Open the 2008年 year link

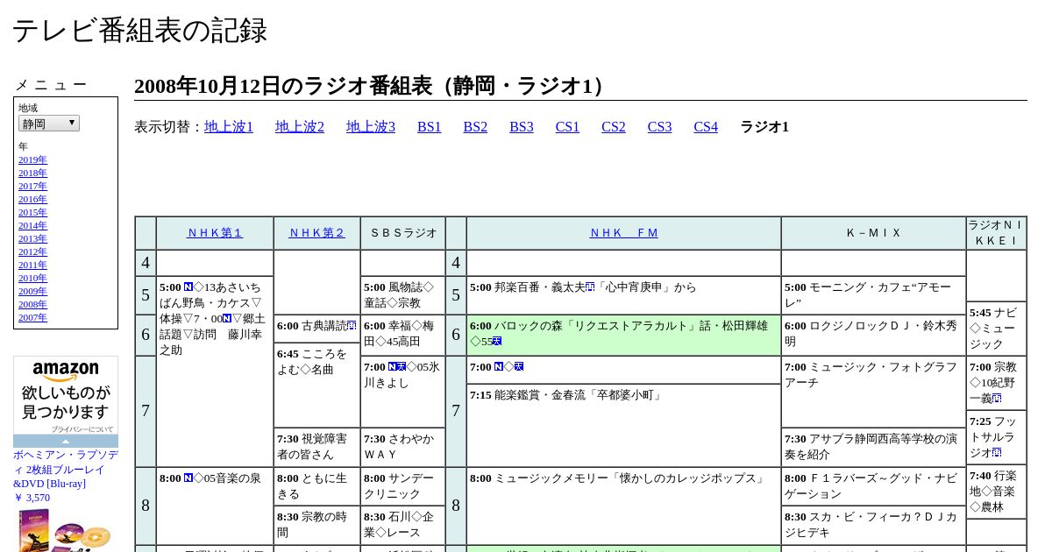click(32, 304)
